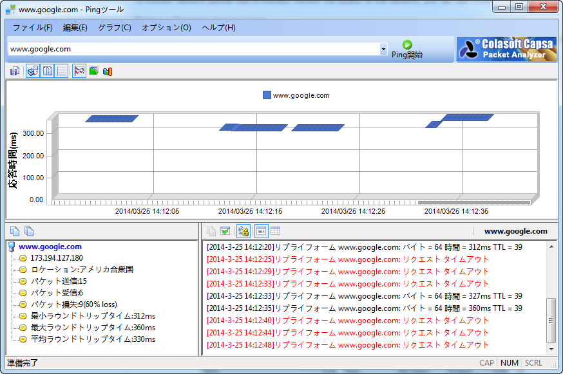Select the bar graph chart type
This screenshot has height=374, width=563.
click(108, 71)
